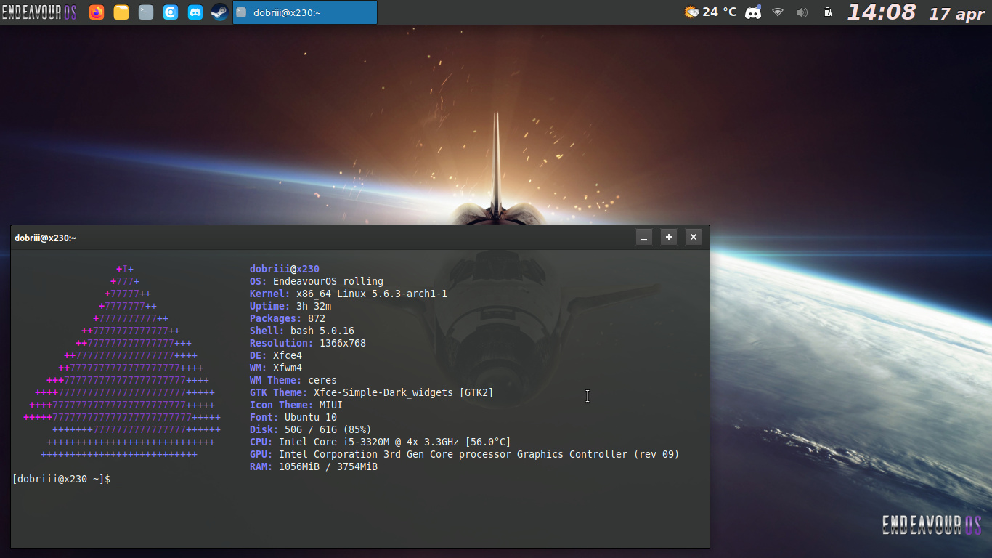Click the Resolution: 1366x768 line

(308, 343)
